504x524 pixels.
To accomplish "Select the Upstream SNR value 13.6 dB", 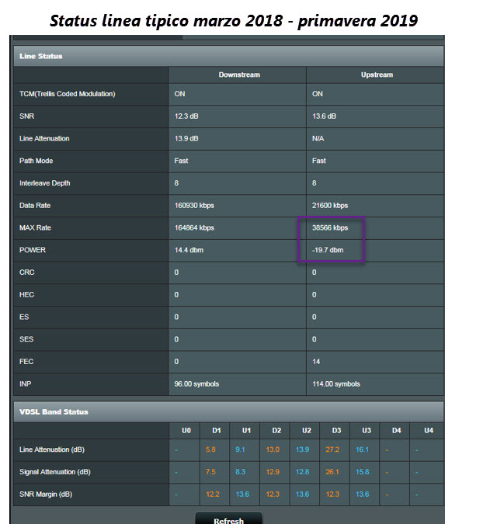I will (x=324, y=116).
